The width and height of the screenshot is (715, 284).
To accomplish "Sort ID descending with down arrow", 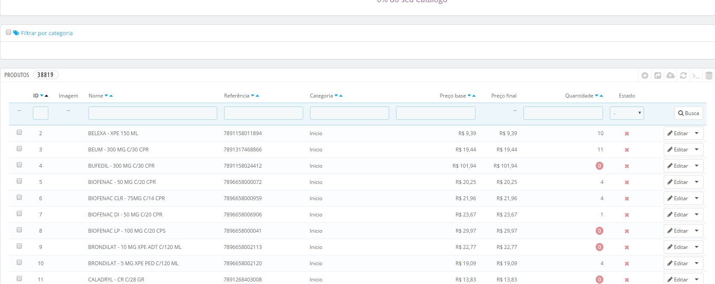I will click(42, 96).
